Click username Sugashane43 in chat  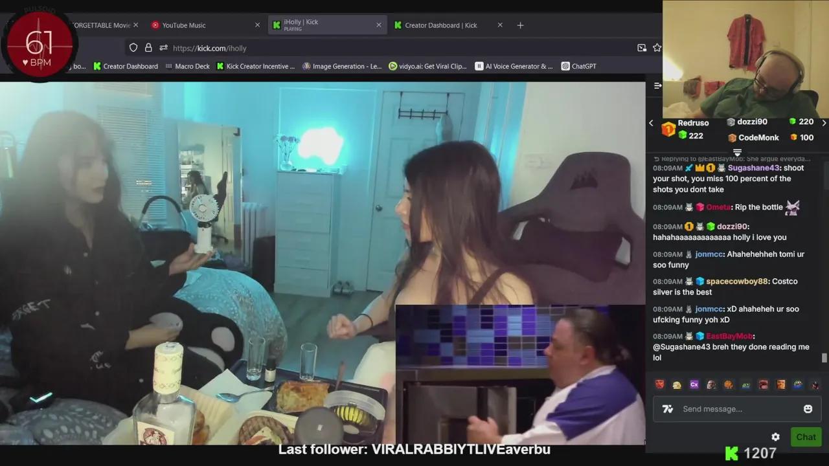[753, 168]
